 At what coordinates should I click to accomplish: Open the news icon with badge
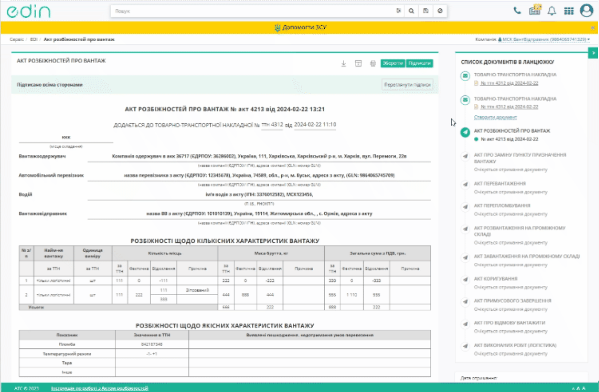[x=535, y=10]
